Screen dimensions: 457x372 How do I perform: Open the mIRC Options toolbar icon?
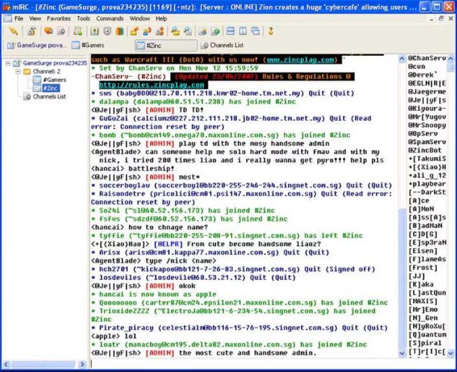pyautogui.click(x=31, y=31)
